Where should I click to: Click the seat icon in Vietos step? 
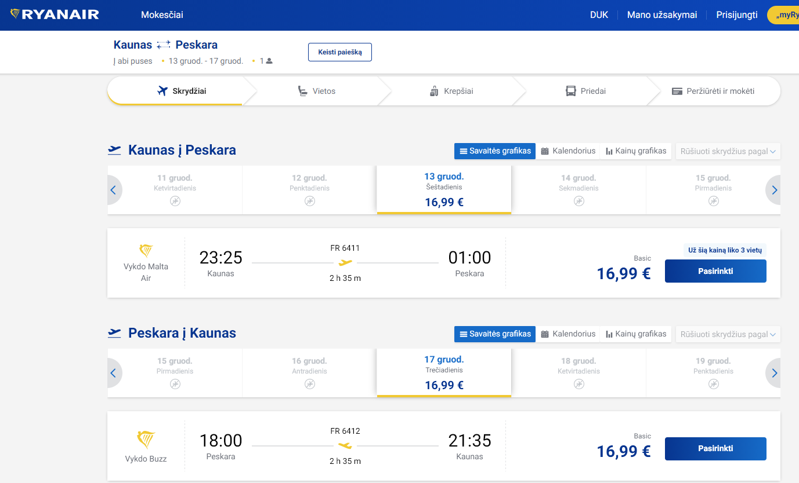tap(302, 91)
